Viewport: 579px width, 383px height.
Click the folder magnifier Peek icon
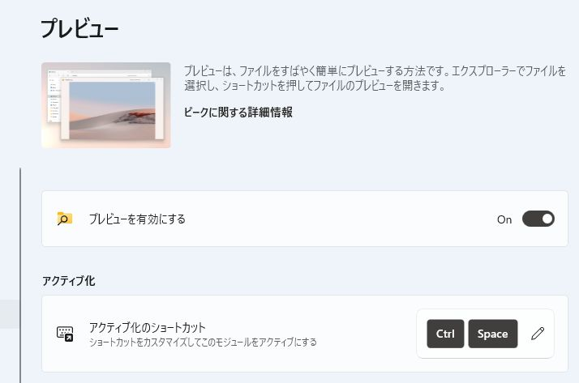[64, 219]
